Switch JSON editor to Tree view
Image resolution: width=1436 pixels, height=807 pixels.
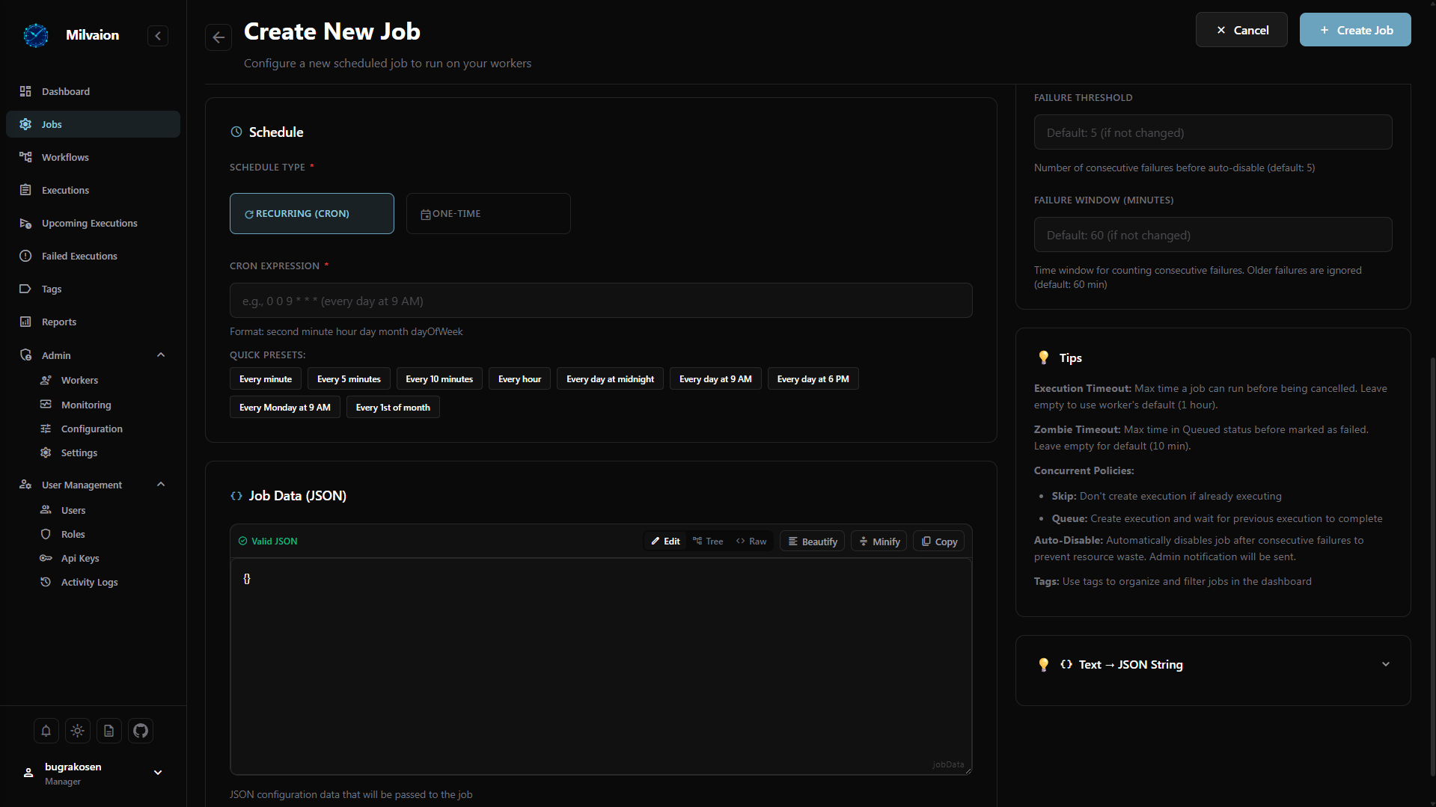[708, 541]
